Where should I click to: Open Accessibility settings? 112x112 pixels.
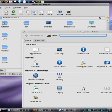[60, 64]
